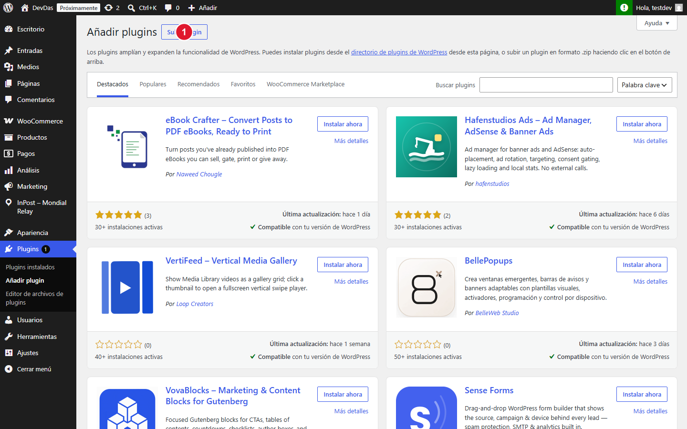This screenshot has width=687, height=429.
Task: Expand the Ayuda help panel
Action: click(656, 23)
